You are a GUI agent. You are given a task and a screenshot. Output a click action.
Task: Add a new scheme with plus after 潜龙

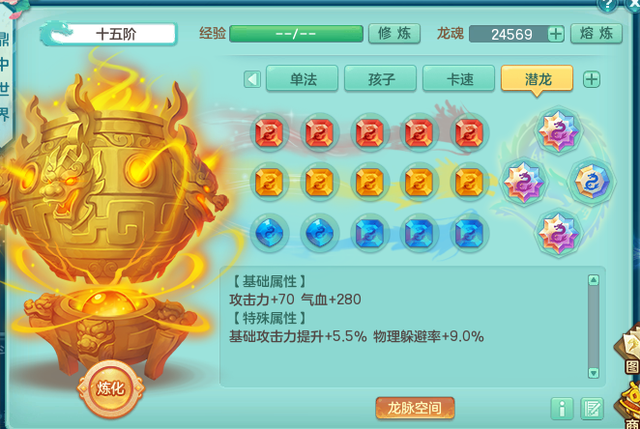[x=592, y=79]
